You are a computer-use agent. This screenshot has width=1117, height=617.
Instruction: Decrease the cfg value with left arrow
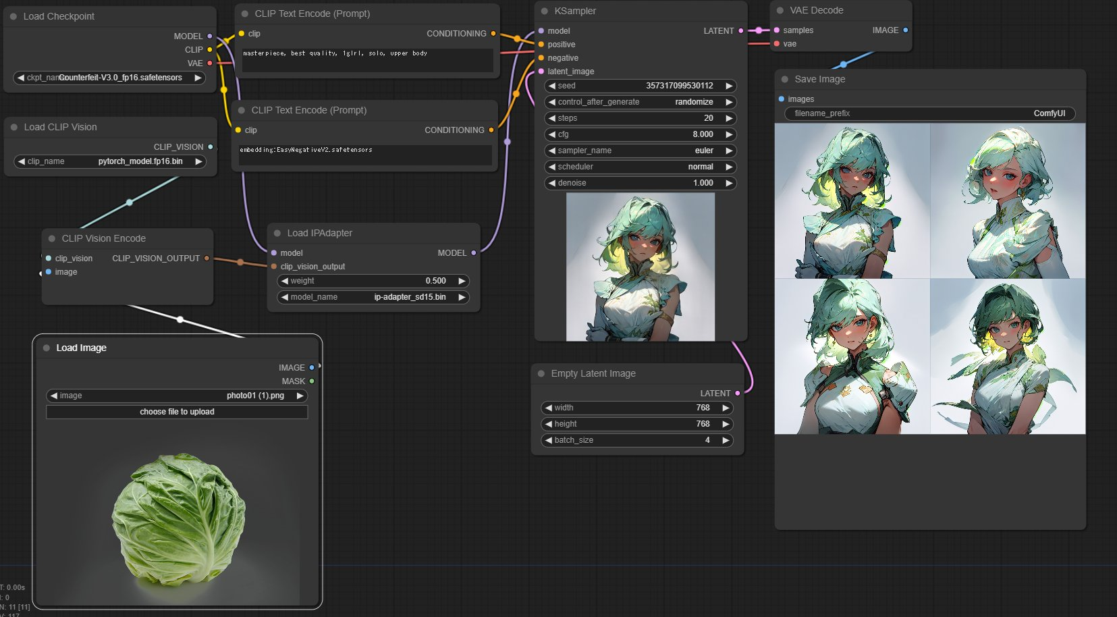pyautogui.click(x=552, y=134)
